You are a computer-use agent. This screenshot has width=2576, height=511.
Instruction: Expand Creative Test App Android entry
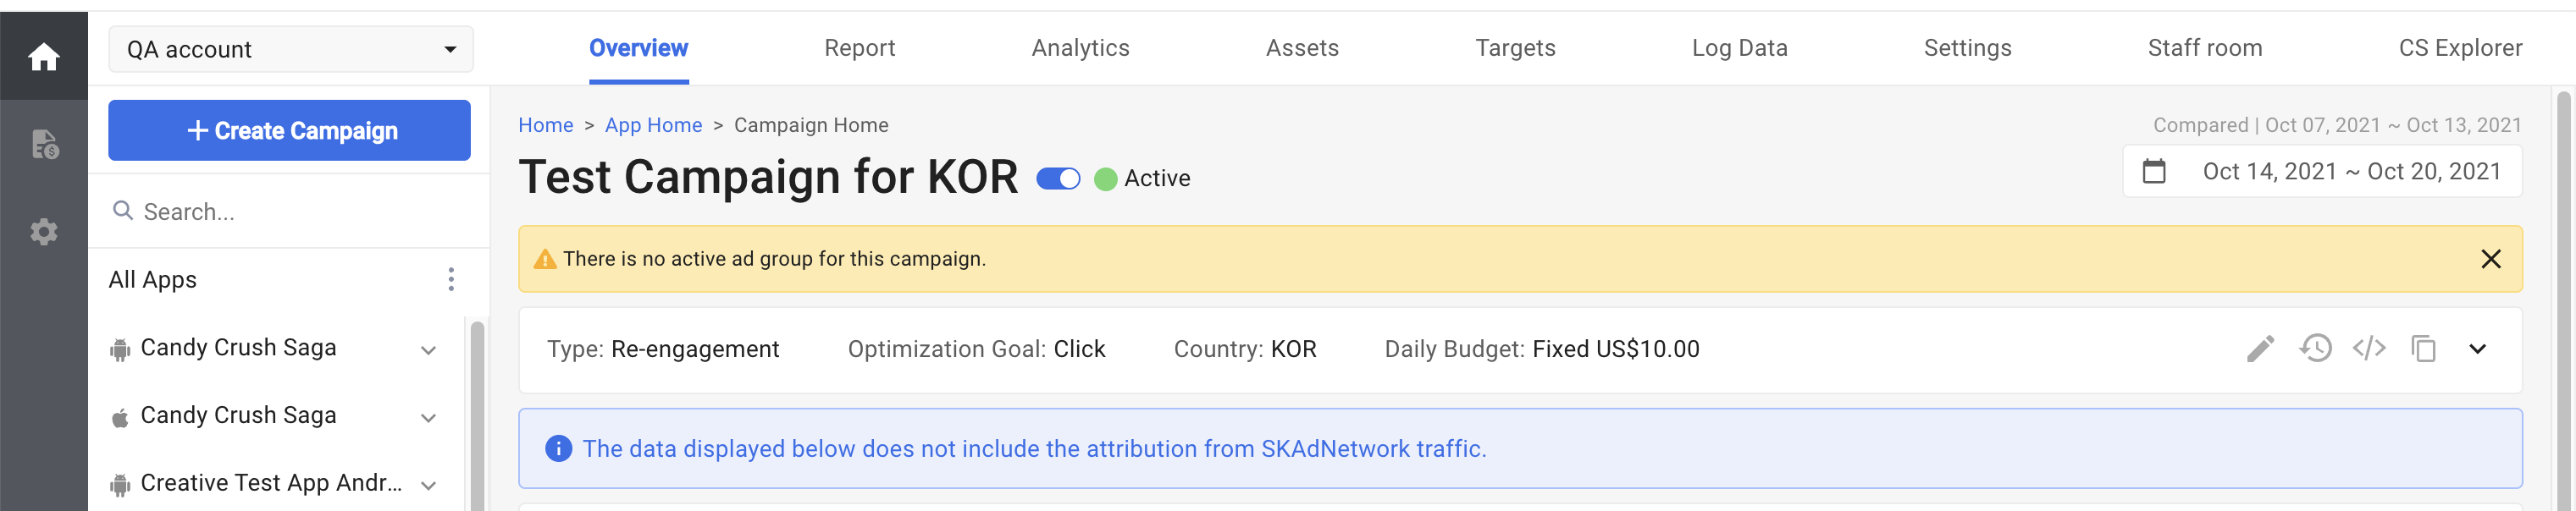coord(428,486)
